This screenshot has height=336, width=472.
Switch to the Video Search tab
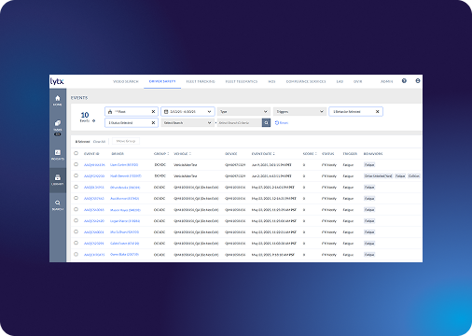(x=126, y=81)
